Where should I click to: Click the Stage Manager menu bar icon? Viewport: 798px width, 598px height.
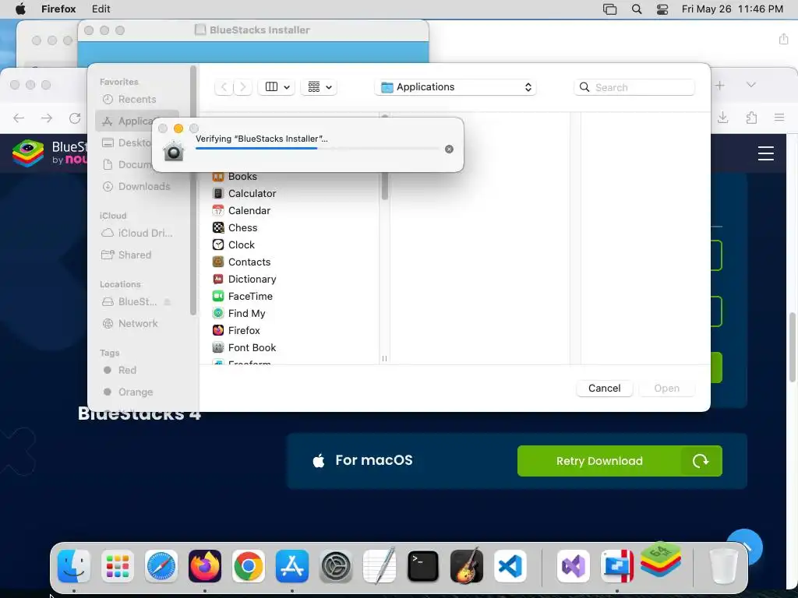609,9
